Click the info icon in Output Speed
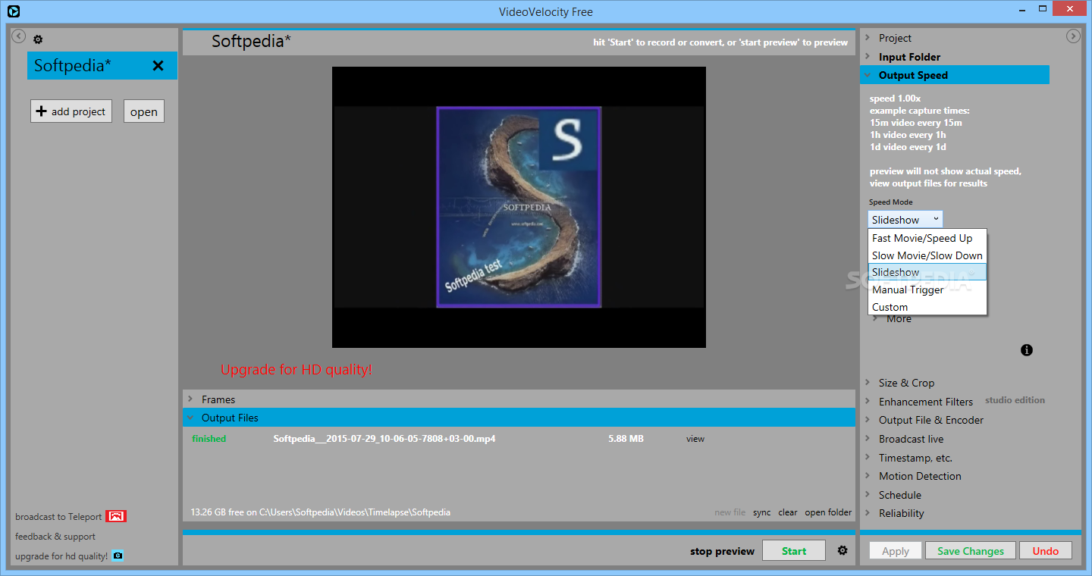This screenshot has height=576, width=1092. point(1027,350)
